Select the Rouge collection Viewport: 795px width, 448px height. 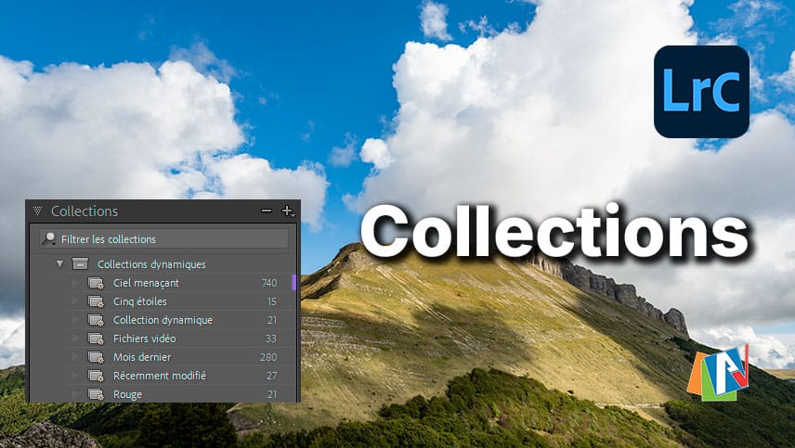coord(127,395)
